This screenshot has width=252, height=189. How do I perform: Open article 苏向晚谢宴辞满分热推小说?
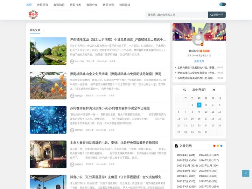pos(110,108)
